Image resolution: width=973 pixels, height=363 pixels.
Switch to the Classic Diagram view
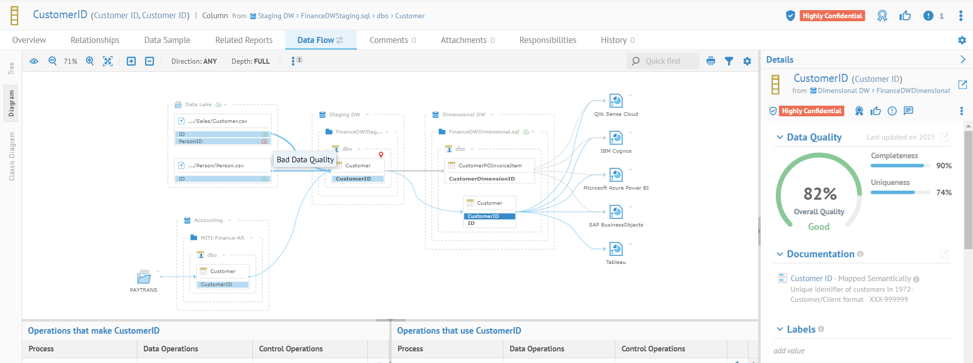[11, 156]
